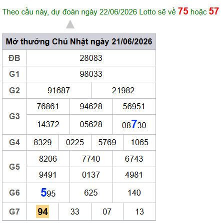Click the G4 row label
221x223 pixels.
pyautogui.click(x=14, y=142)
